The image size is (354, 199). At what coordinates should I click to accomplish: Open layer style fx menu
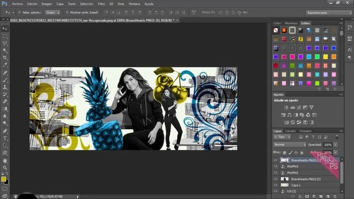point(300,197)
